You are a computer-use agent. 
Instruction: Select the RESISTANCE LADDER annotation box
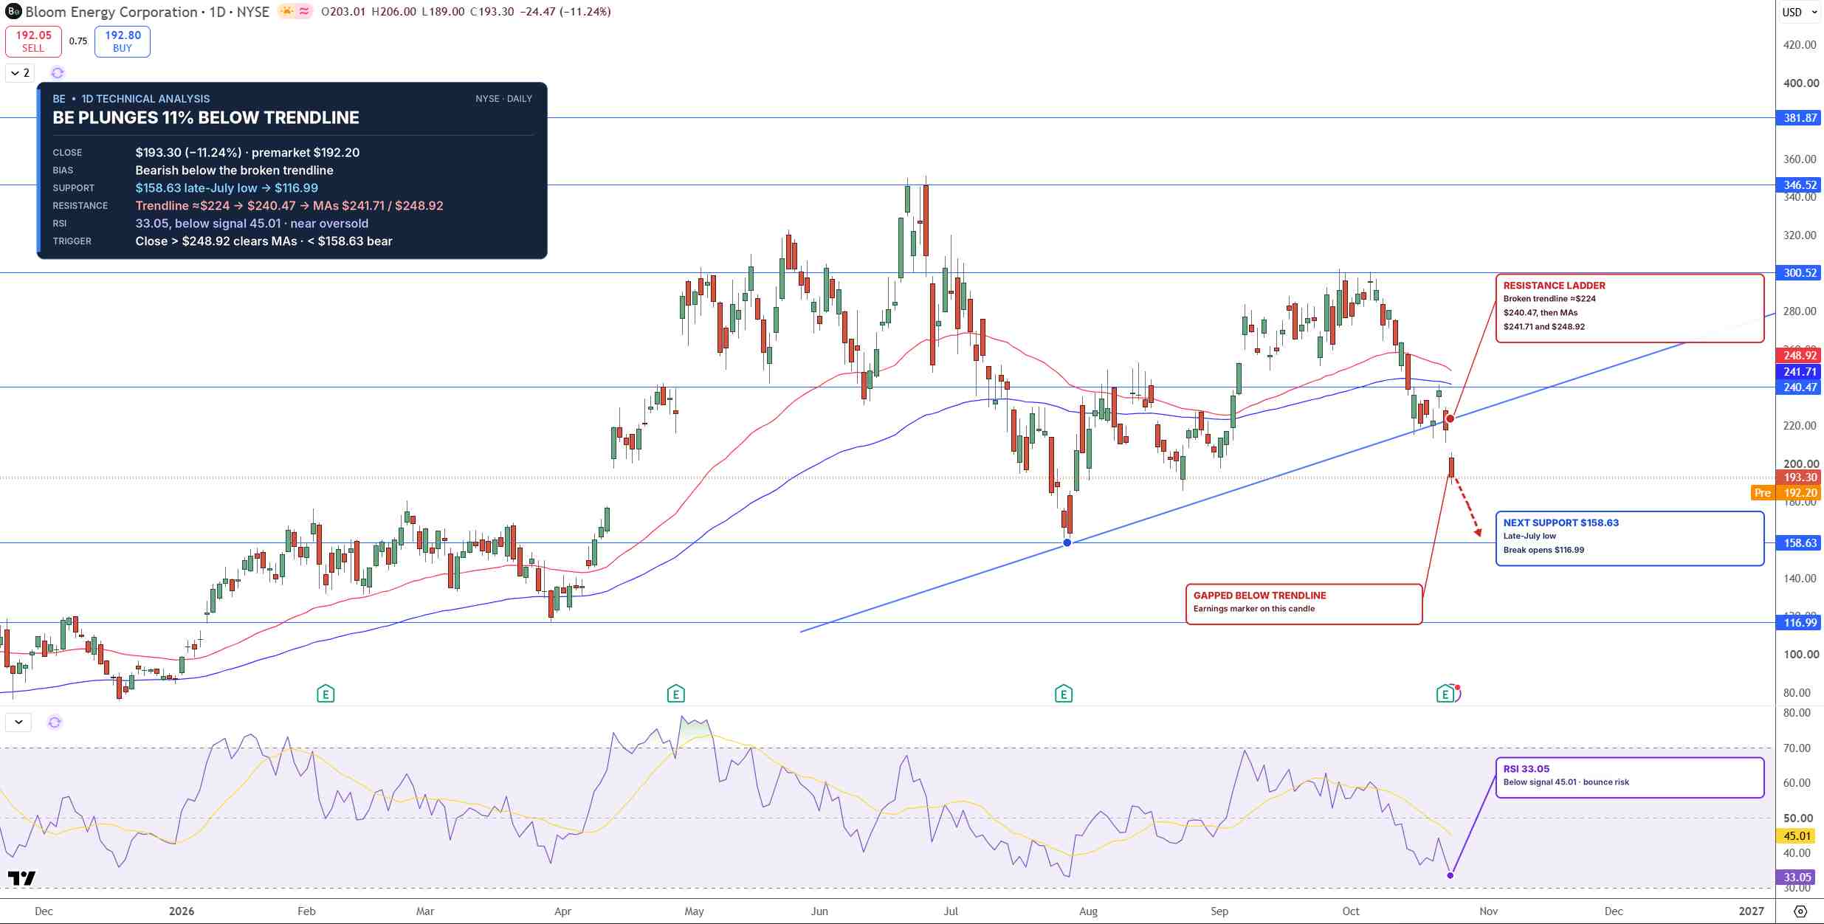coord(1630,308)
